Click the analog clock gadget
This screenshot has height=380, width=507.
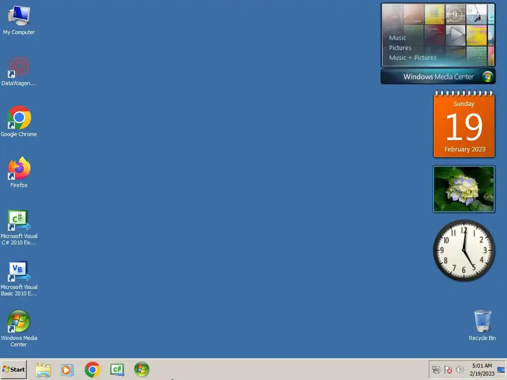(x=464, y=250)
